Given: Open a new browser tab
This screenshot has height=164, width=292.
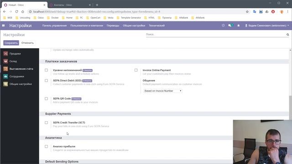Looking at the screenshot, I should (97, 5).
